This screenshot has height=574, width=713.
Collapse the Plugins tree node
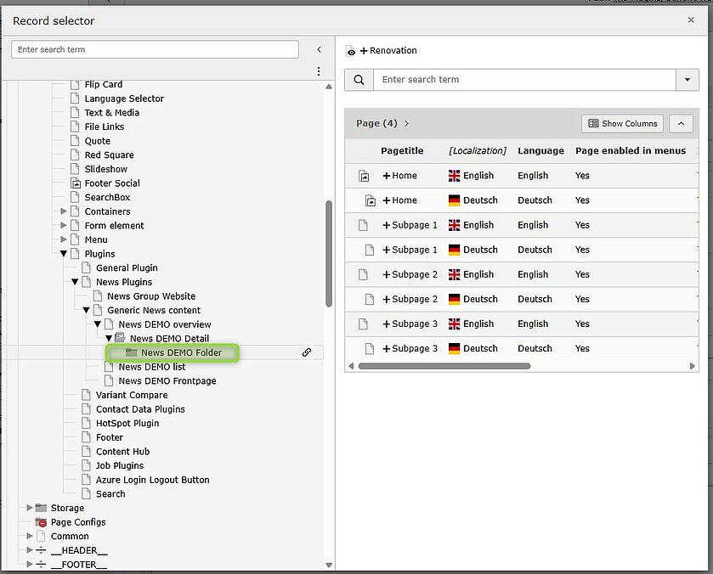point(64,254)
